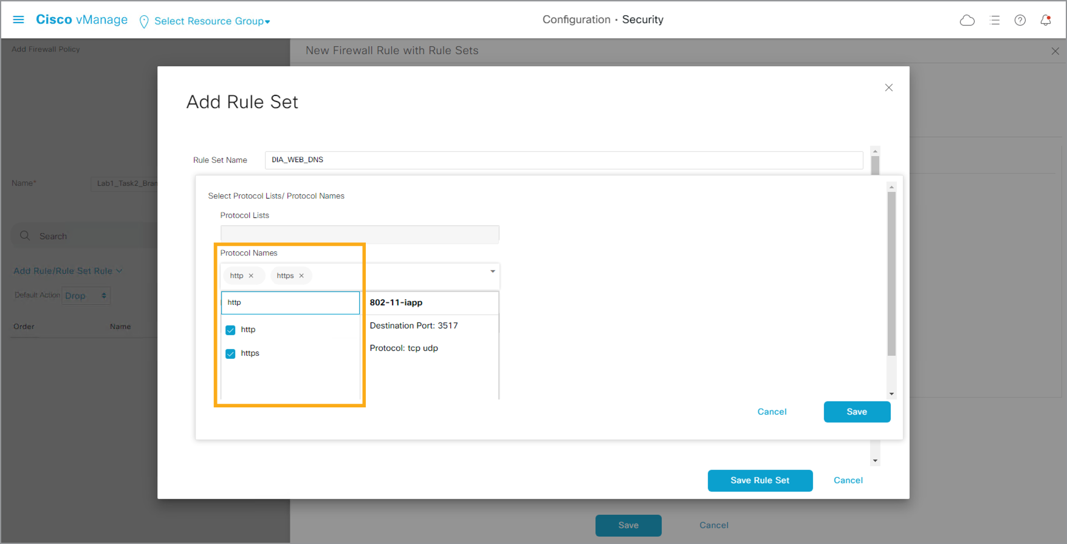Open the help question mark icon
The height and width of the screenshot is (544, 1067).
pos(1020,21)
